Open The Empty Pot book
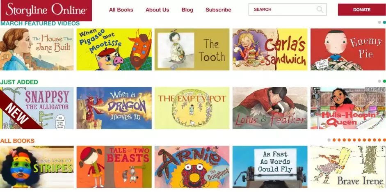This screenshot has height=192, width=386. 192,108
